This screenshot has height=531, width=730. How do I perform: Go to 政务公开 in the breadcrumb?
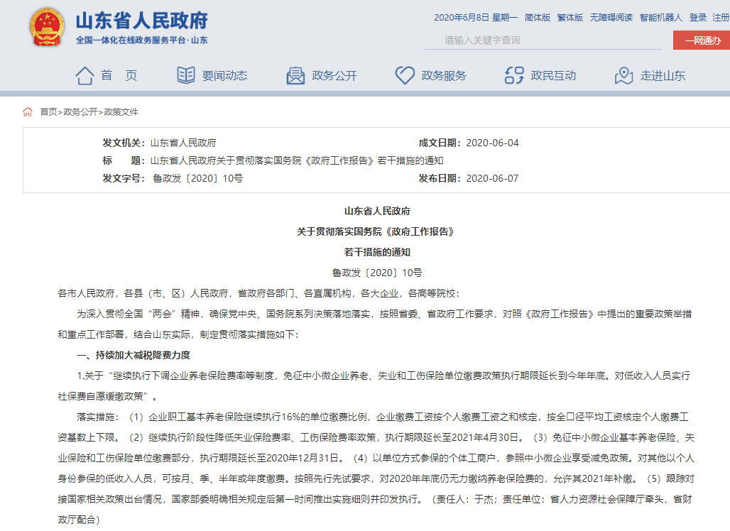(x=80, y=111)
